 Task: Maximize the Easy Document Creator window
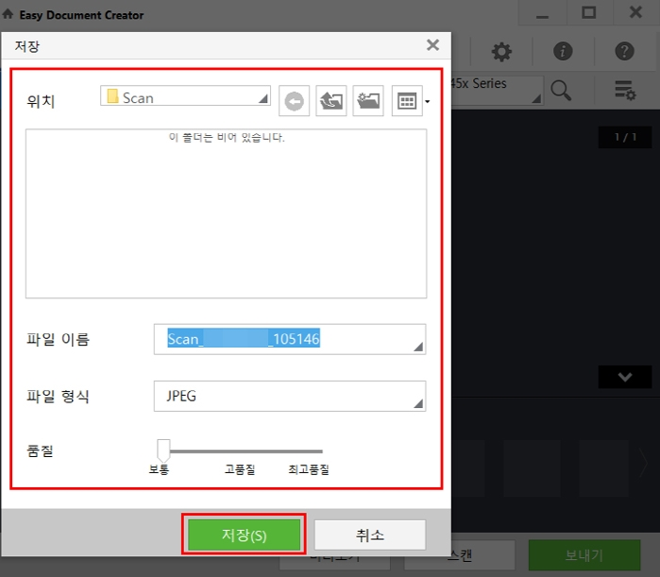tap(589, 12)
